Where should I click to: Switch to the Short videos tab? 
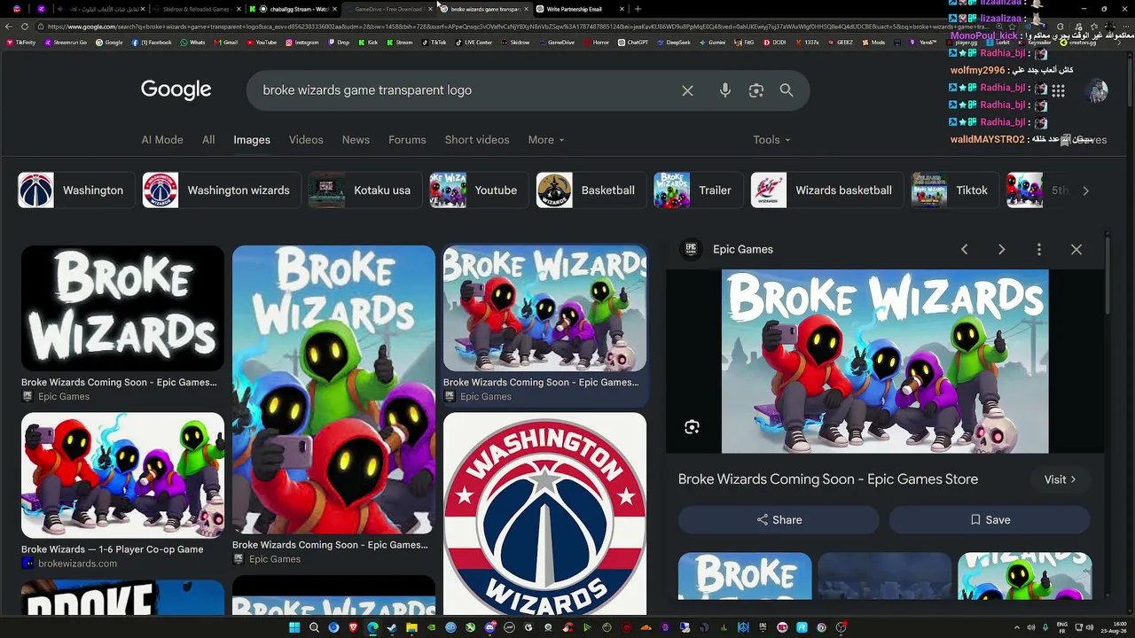coord(477,140)
